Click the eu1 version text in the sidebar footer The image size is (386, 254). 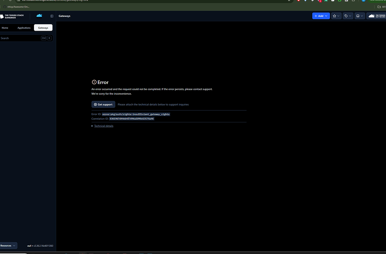pos(40,246)
